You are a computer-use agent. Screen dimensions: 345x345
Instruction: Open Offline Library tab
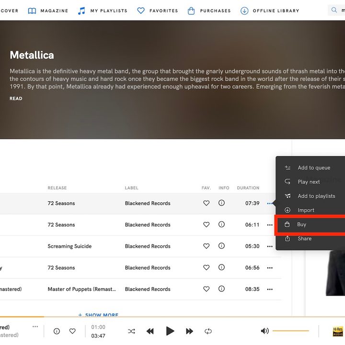pos(270,11)
